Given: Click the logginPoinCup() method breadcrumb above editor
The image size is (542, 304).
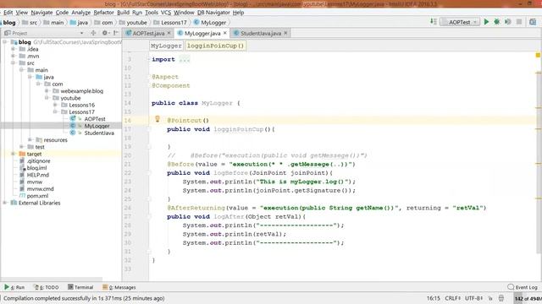Looking at the screenshot, I should point(216,46).
